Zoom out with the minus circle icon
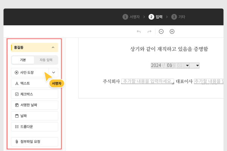The image size is (227, 151). pyautogui.click(x=161, y=31)
